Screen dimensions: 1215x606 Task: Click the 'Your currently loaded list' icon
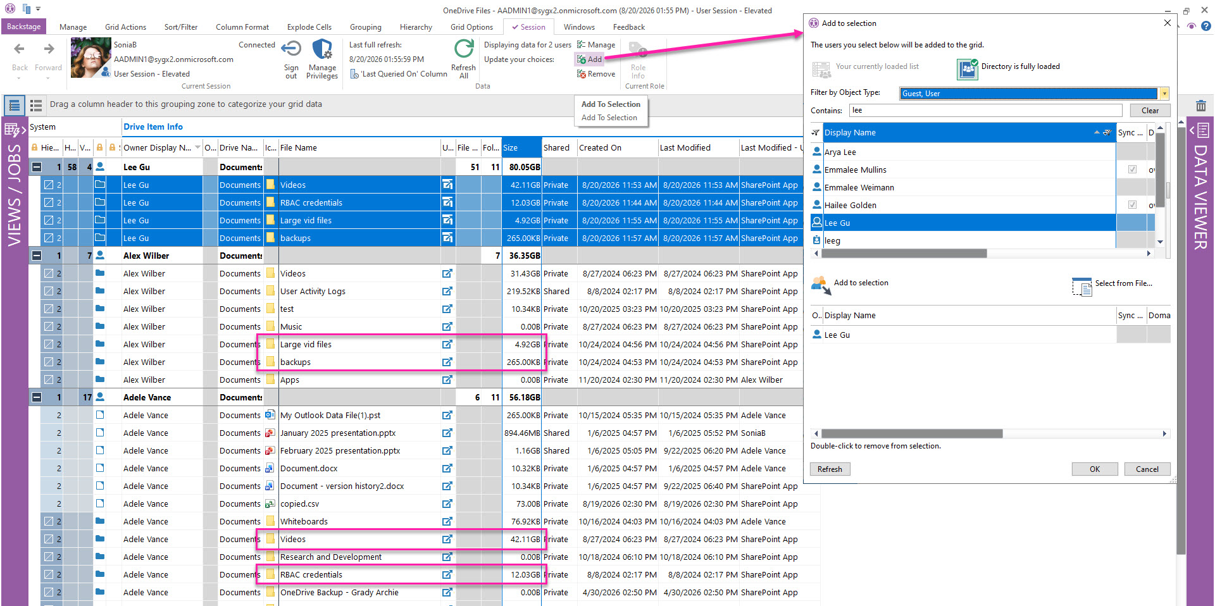click(x=821, y=69)
